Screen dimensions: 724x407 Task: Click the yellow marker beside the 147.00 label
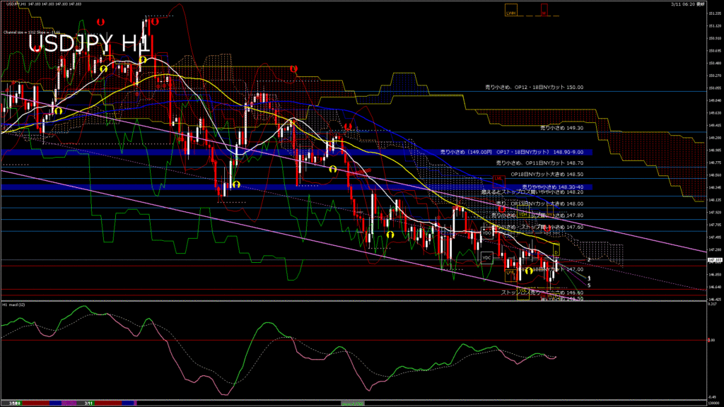528,271
